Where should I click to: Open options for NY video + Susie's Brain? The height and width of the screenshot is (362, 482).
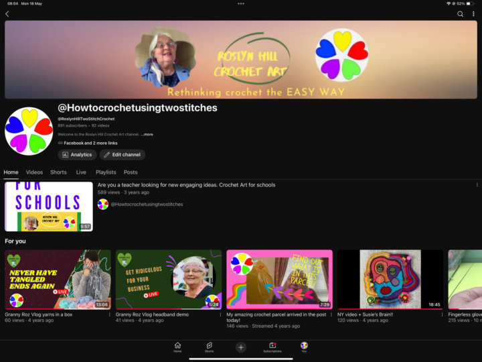[x=442, y=314]
